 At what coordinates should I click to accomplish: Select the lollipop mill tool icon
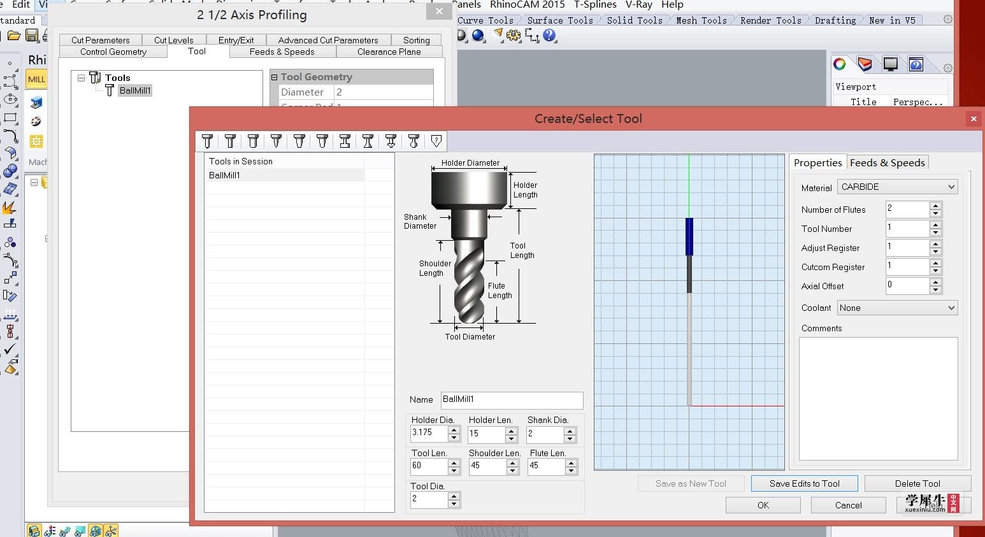[x=413, y=141]
